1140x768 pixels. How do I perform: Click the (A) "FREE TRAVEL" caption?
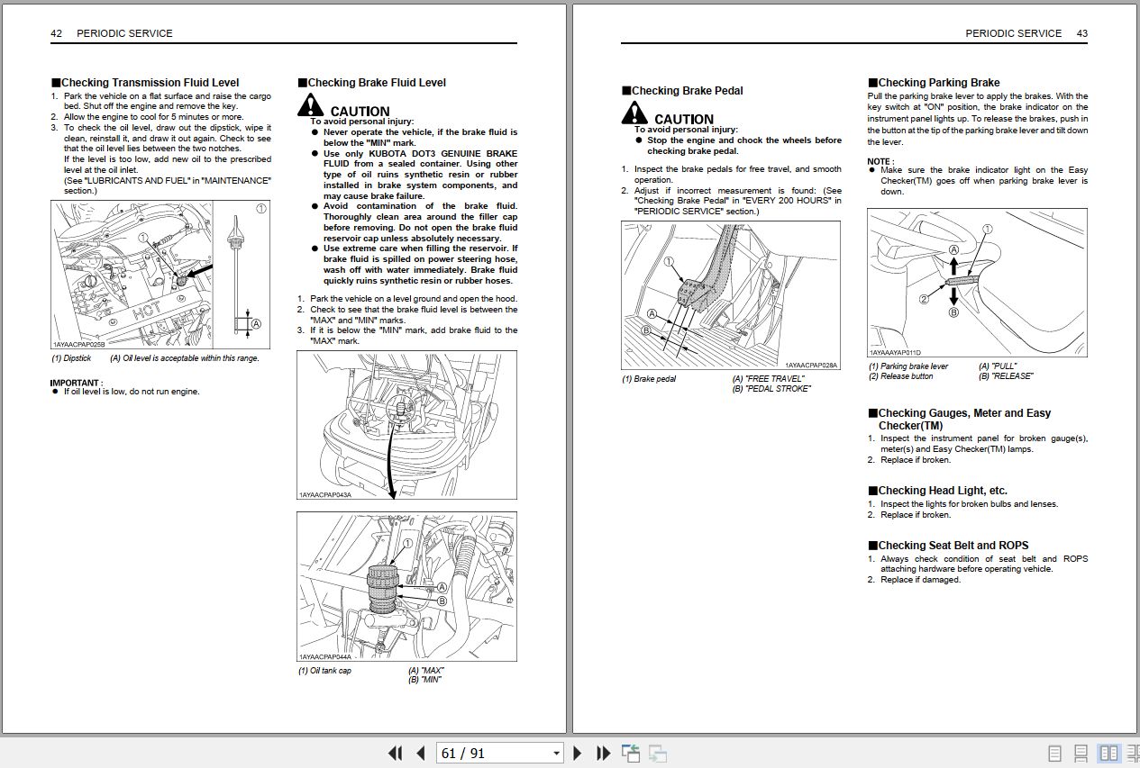769,379
